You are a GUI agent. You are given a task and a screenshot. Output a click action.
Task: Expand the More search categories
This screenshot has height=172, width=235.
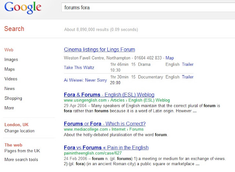[x=9, y=108]
